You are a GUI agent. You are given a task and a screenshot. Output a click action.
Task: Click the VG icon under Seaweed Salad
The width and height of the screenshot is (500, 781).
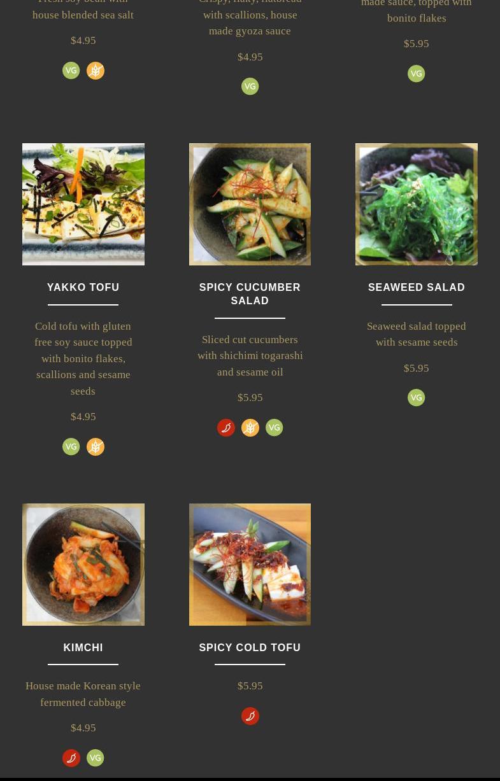tap(417, 398)
